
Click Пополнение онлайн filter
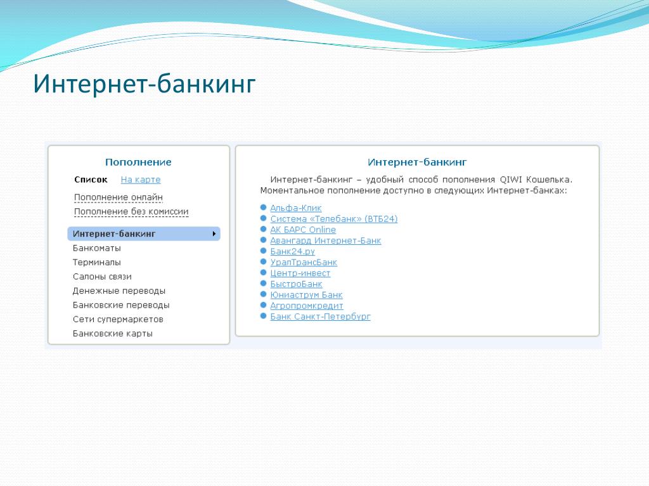119,197
